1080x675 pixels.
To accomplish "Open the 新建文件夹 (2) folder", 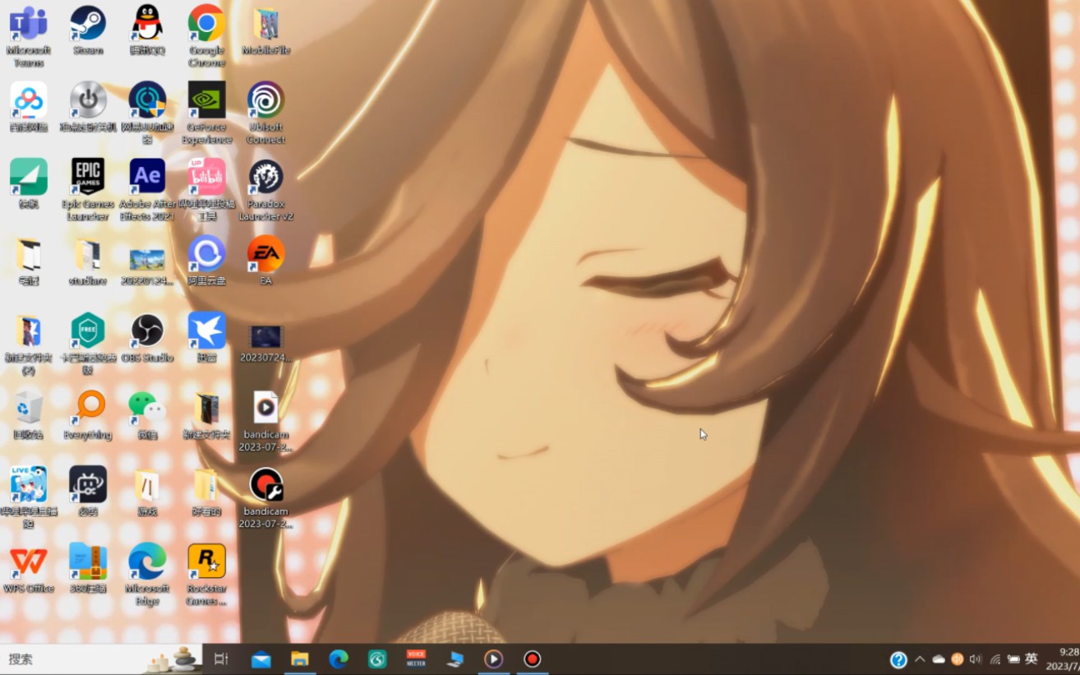I will click(x=29, y=344).
